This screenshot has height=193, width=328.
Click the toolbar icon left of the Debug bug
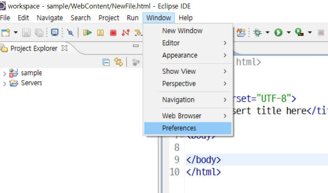point(241,32)
